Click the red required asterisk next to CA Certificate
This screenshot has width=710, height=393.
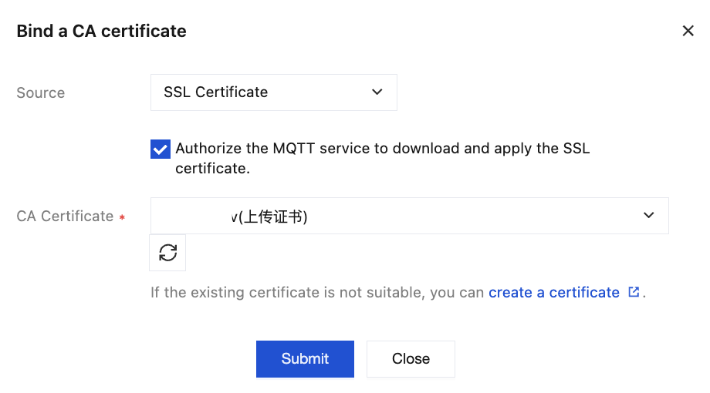[x=122, y=218]
